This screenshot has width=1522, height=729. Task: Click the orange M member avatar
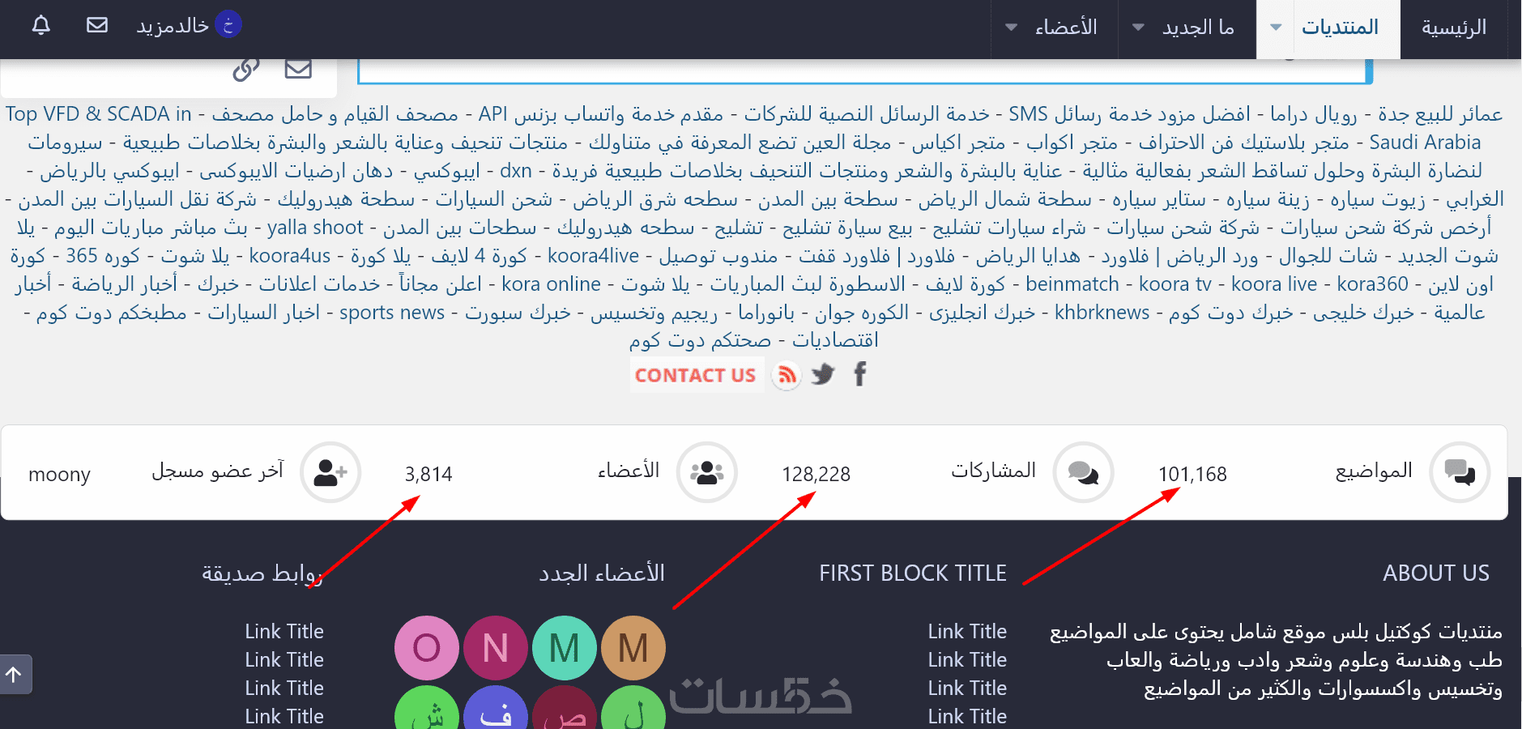[x=633, y=648]
